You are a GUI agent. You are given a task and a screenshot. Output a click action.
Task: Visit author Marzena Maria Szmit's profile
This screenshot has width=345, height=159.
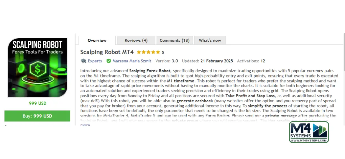(132, 61)
